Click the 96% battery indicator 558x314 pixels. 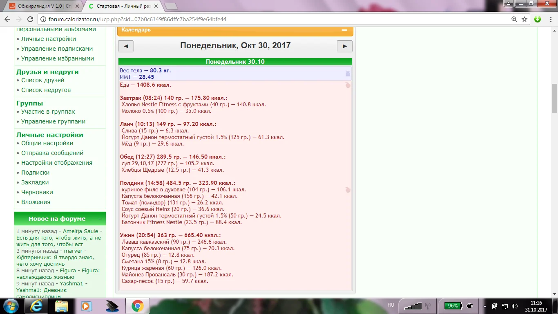453,306
